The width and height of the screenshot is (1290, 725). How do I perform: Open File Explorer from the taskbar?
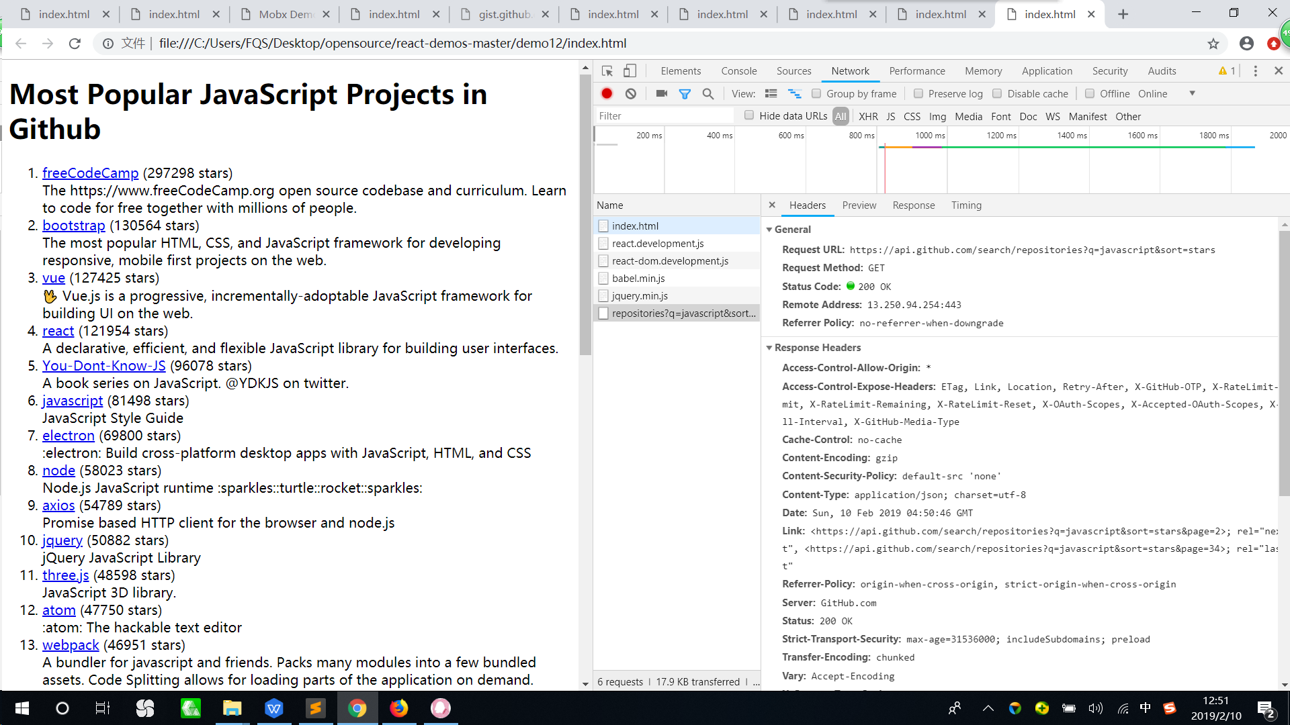232,708
